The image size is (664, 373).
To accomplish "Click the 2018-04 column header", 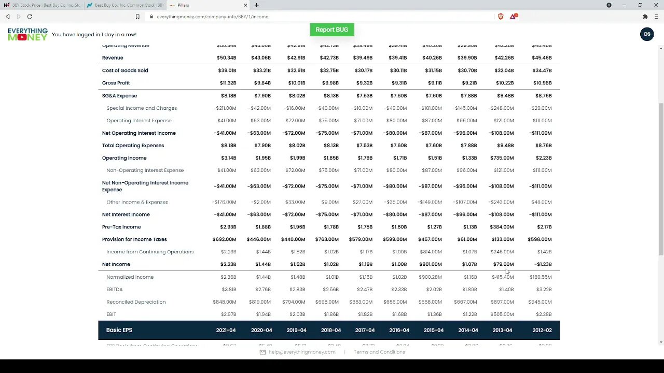I will (331, 330).
